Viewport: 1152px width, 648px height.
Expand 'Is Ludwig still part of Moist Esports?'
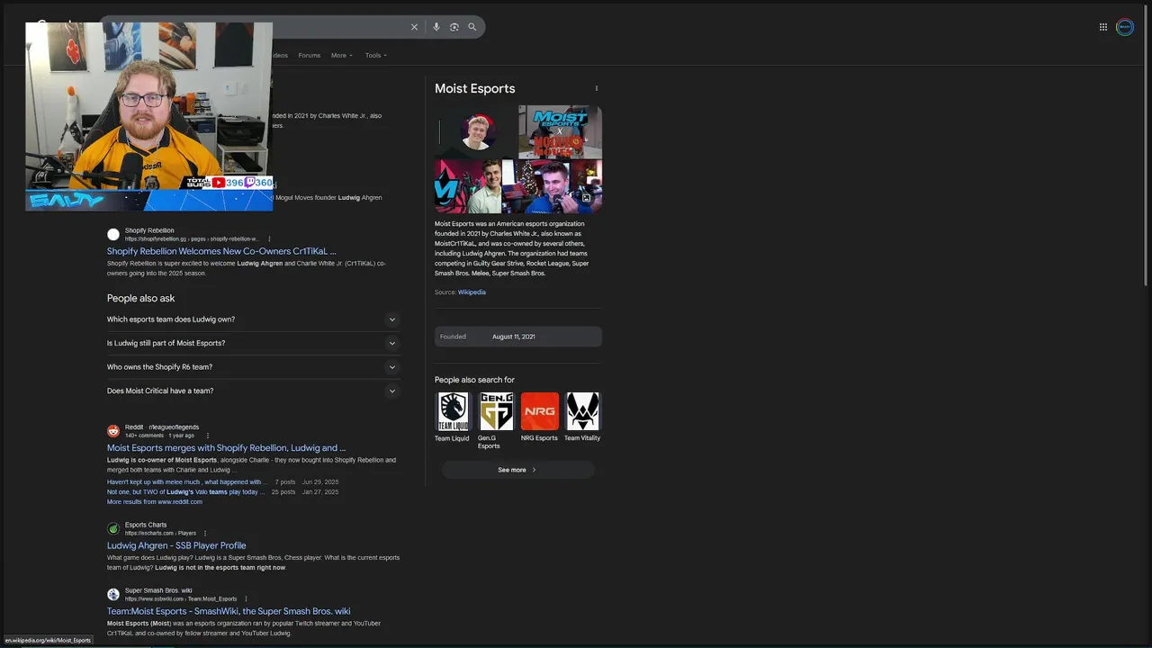[252, 343]
